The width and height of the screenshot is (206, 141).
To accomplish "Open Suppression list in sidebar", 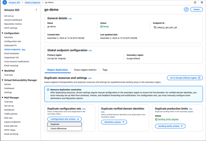I will point(12,57).
